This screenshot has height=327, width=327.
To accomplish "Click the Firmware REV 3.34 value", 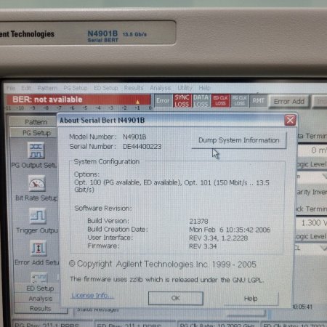I will (203, 246).
